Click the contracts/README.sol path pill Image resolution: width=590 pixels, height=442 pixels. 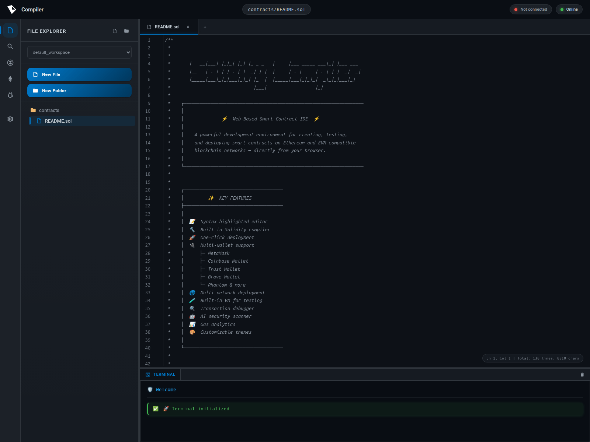click(x=277, y=10)
